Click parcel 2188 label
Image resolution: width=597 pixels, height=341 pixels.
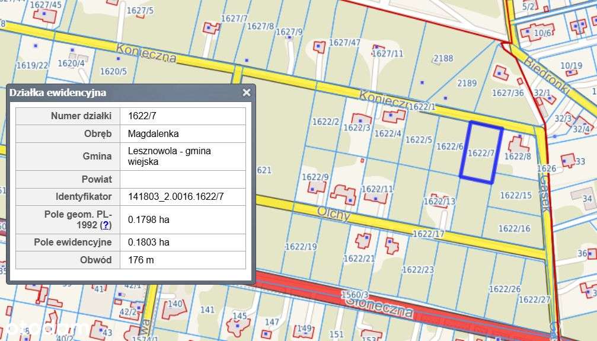click(443, 58)
